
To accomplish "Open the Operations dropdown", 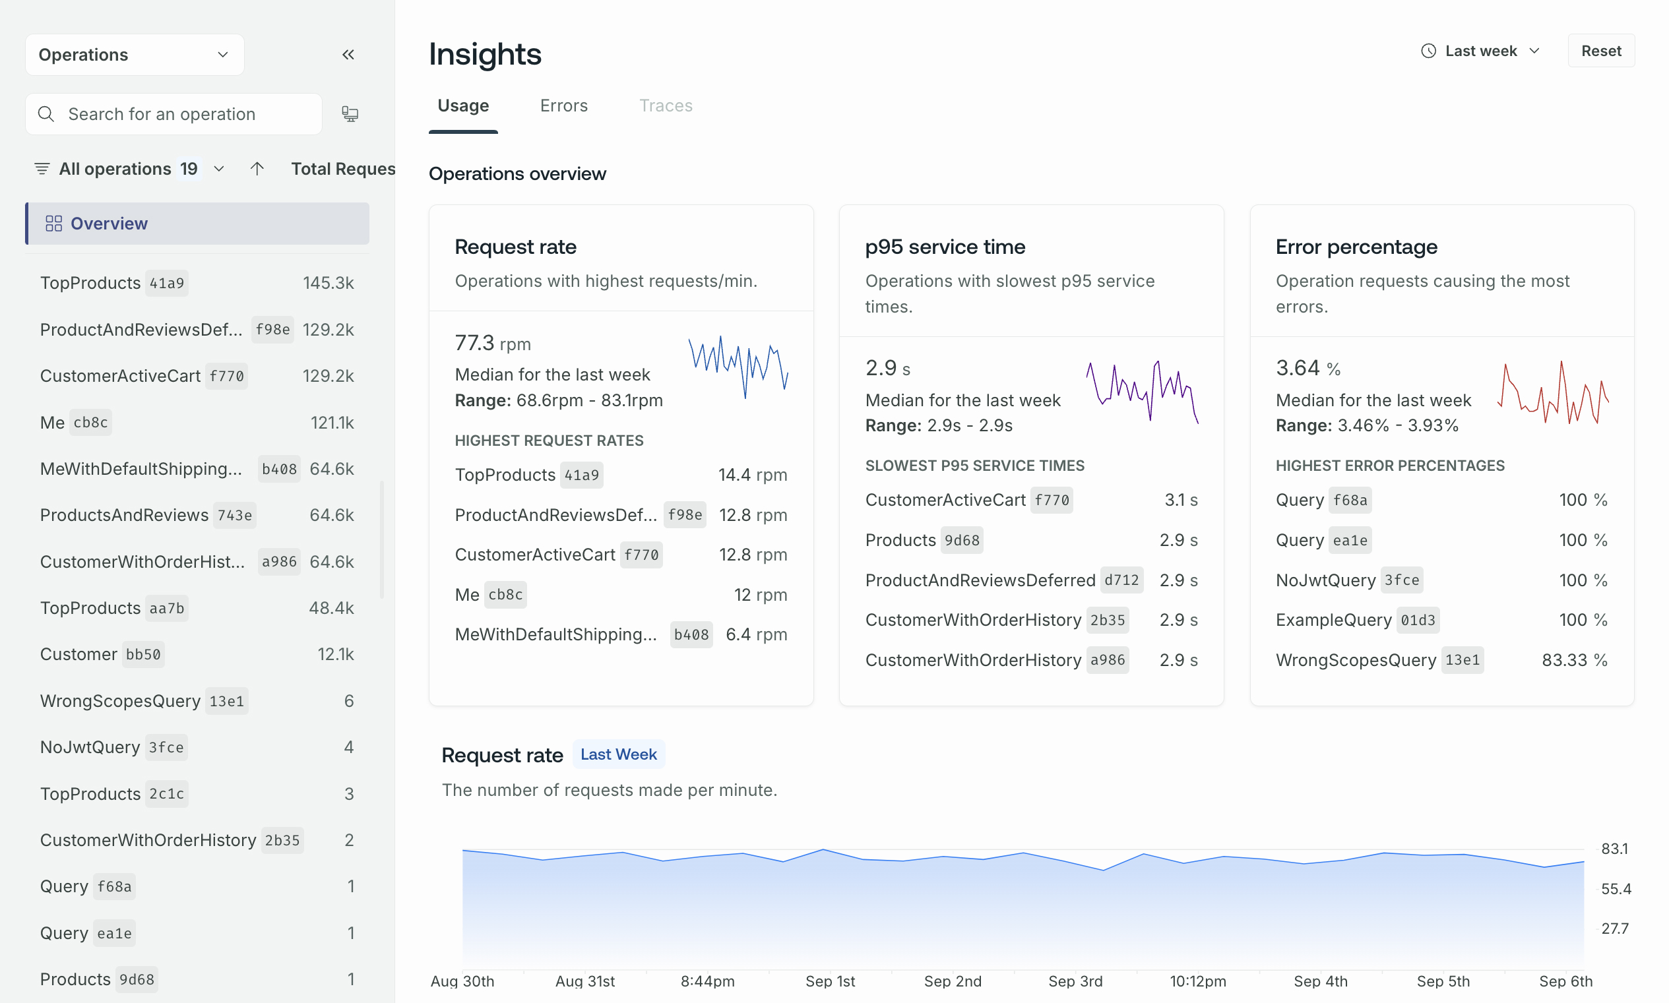I will click(x=135, y=55).
